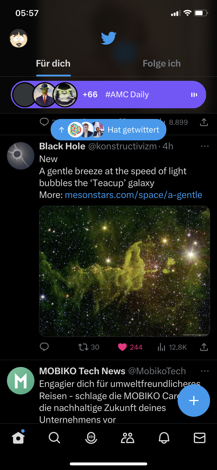The width and height of the screenshot is (217, 470).
Task: Select the Für dich tab
Action: [53, 64]
